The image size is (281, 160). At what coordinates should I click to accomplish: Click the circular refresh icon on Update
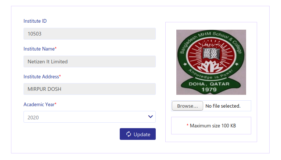tap(129, 134)
